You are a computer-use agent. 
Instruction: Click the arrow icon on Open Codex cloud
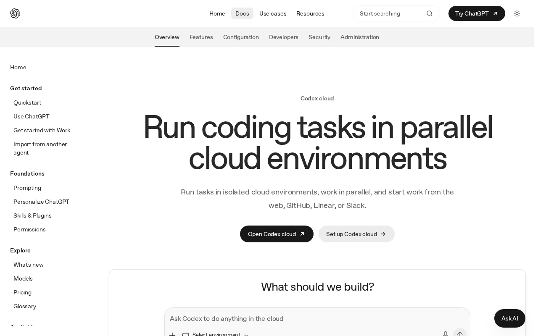tap(302, 234)
